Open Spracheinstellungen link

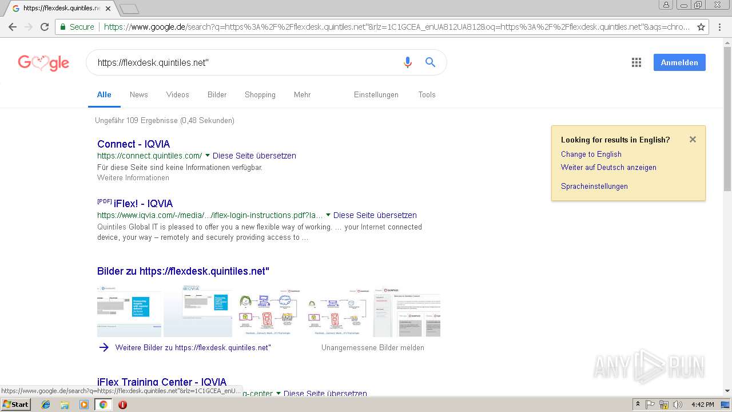coord(594,186)
